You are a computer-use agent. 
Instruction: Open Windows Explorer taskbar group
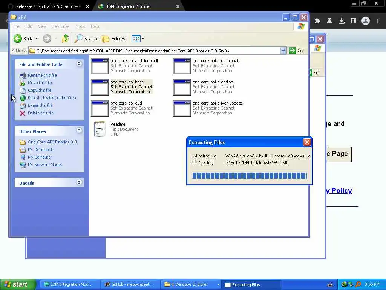pyautogui.click(x=191, y=285)
